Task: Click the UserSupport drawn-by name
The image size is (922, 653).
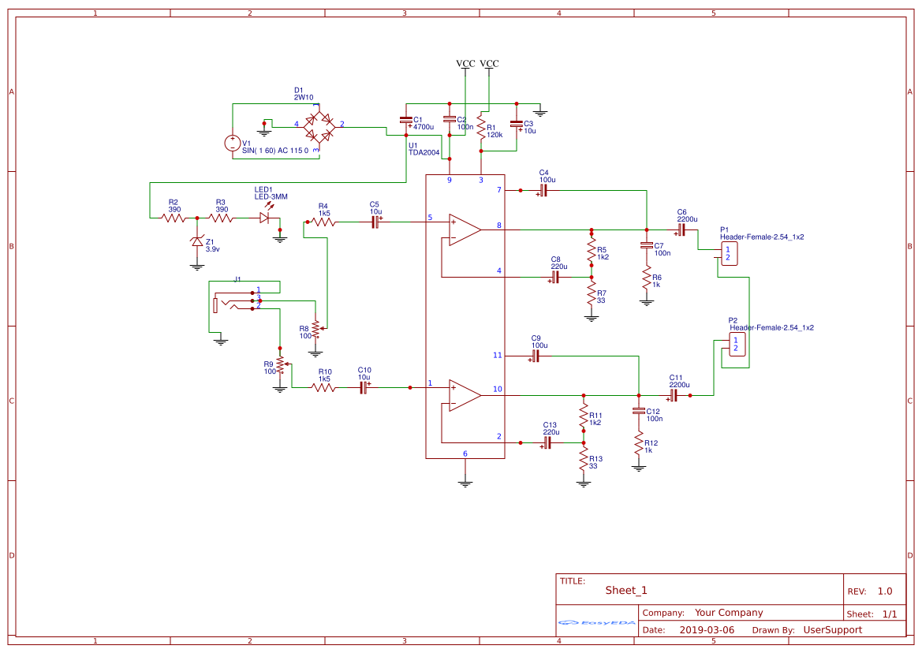Action: coord(833,630)
